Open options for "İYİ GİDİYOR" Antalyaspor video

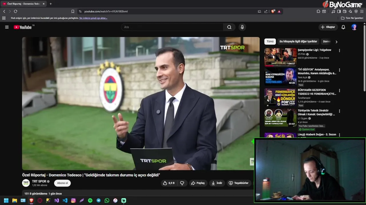(339, 70)
